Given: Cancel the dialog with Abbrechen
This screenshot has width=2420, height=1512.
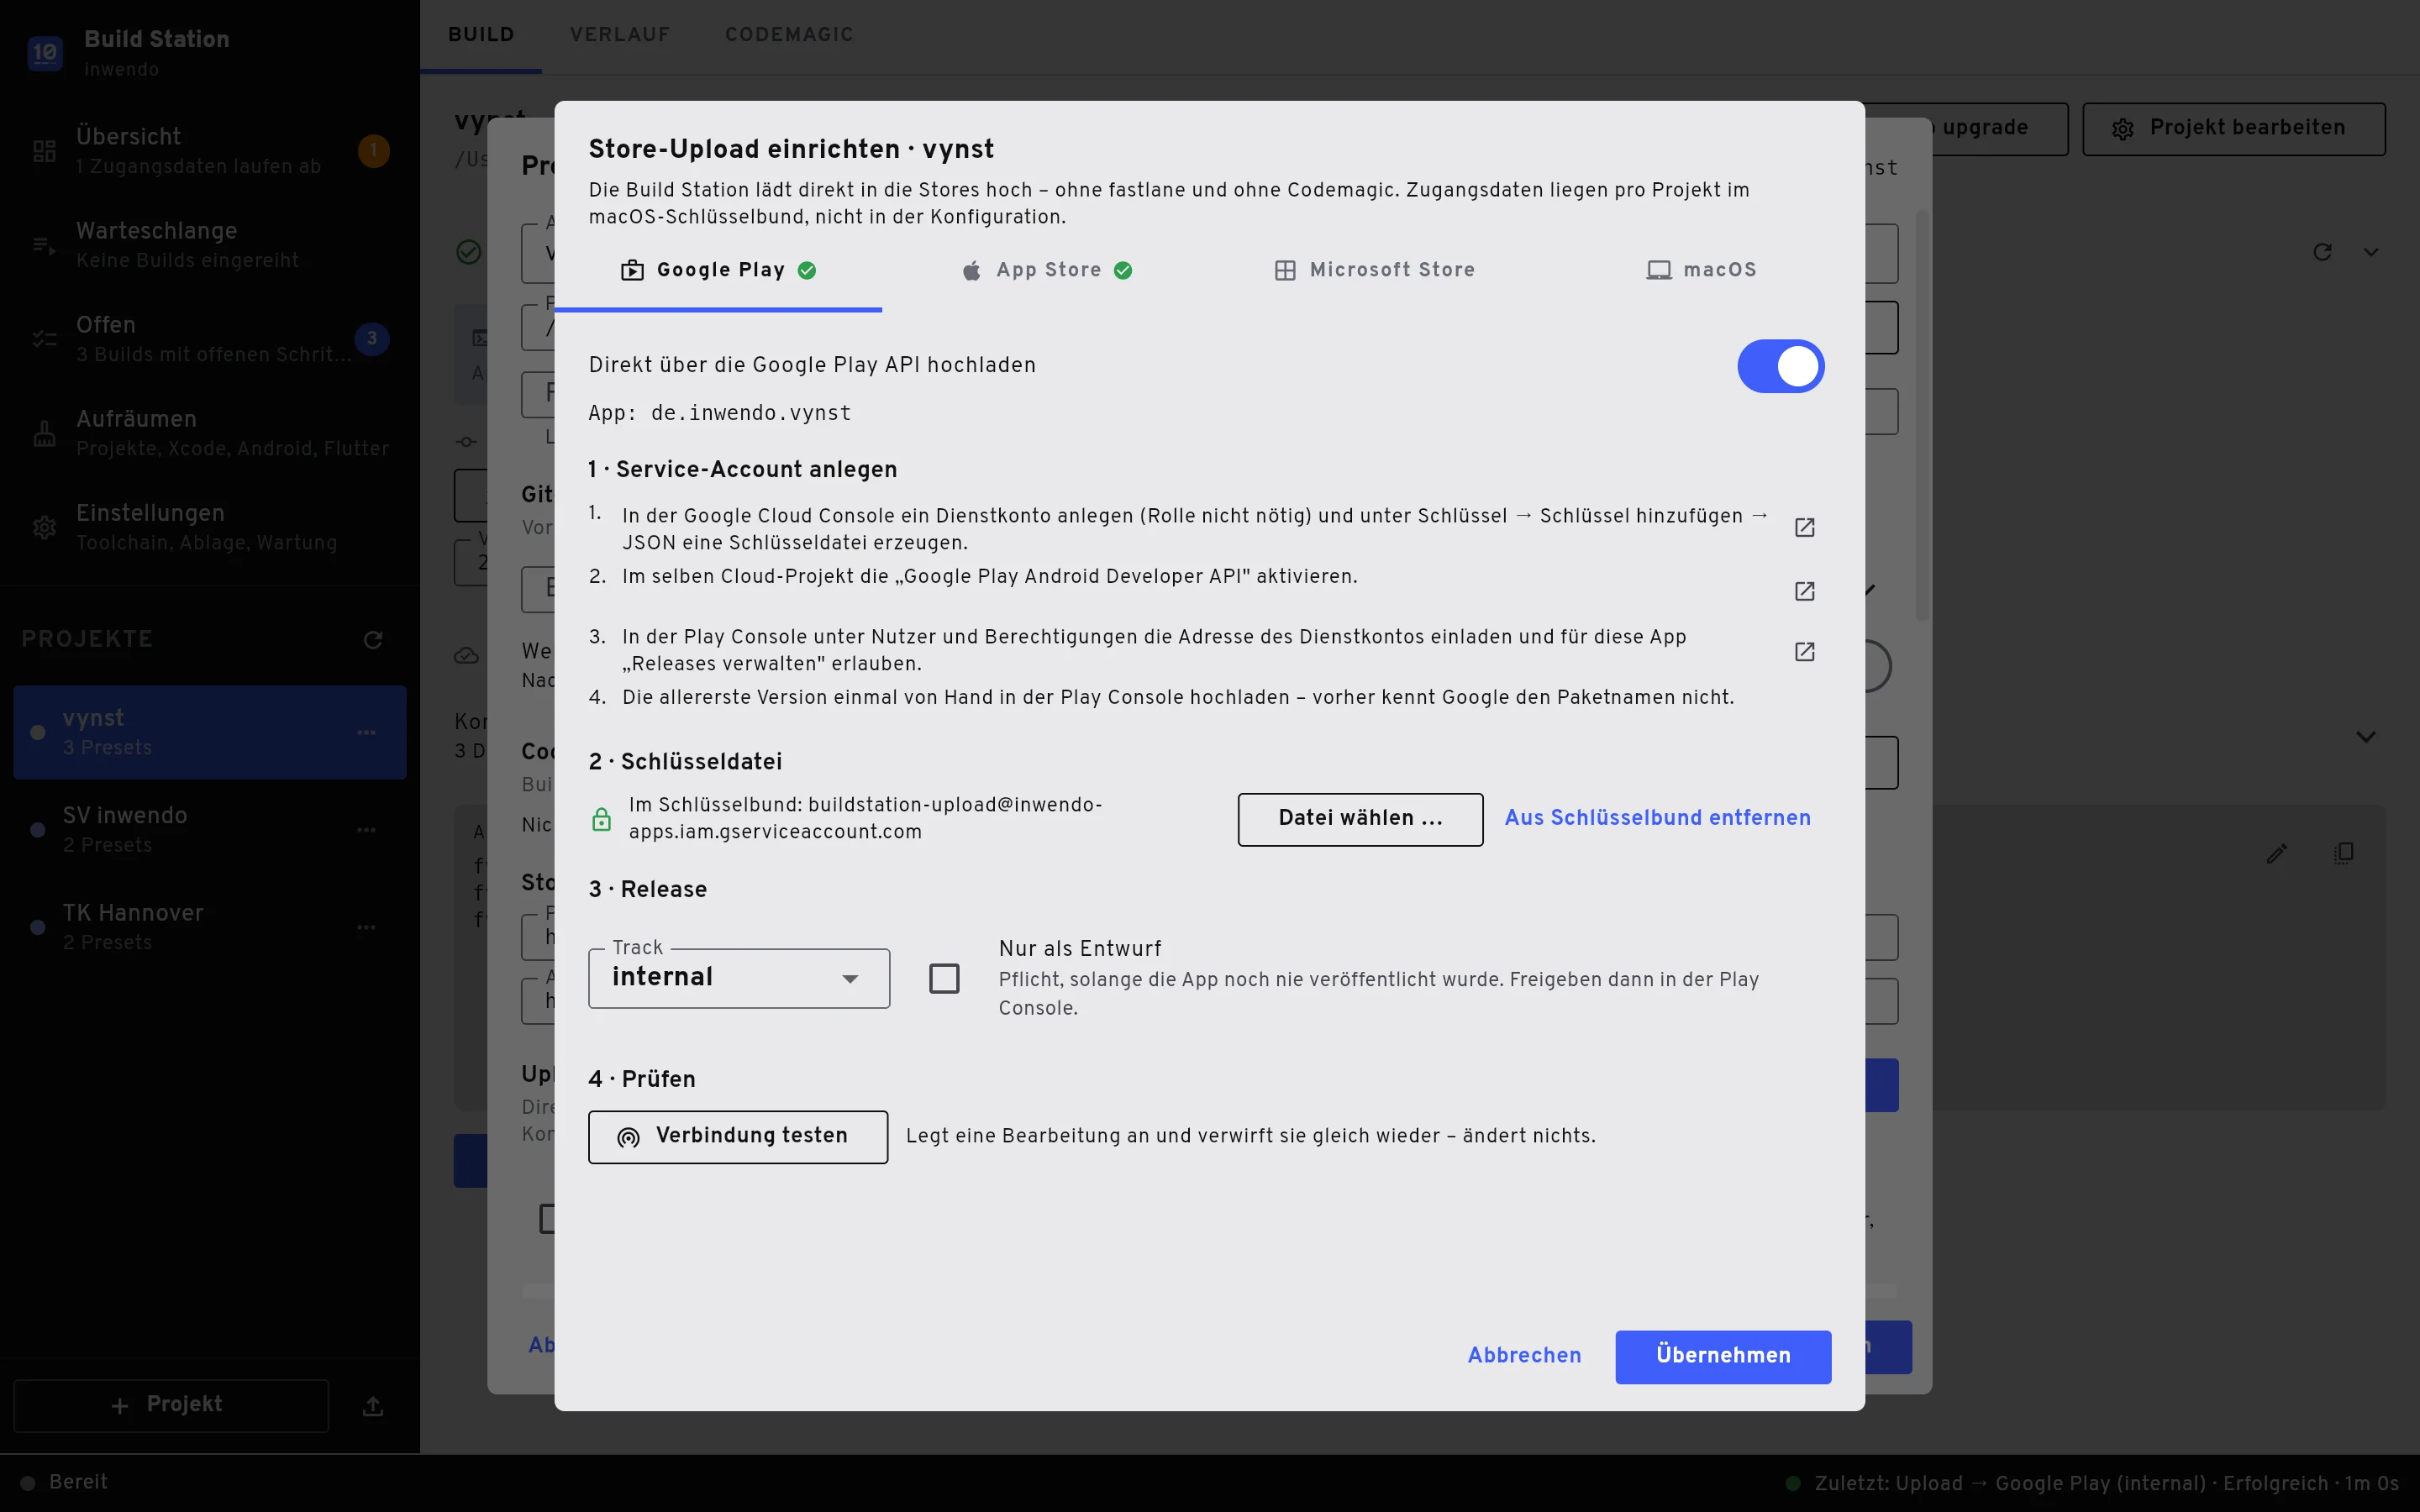Looking at the screenshot, I should tap(1524, 1356).
